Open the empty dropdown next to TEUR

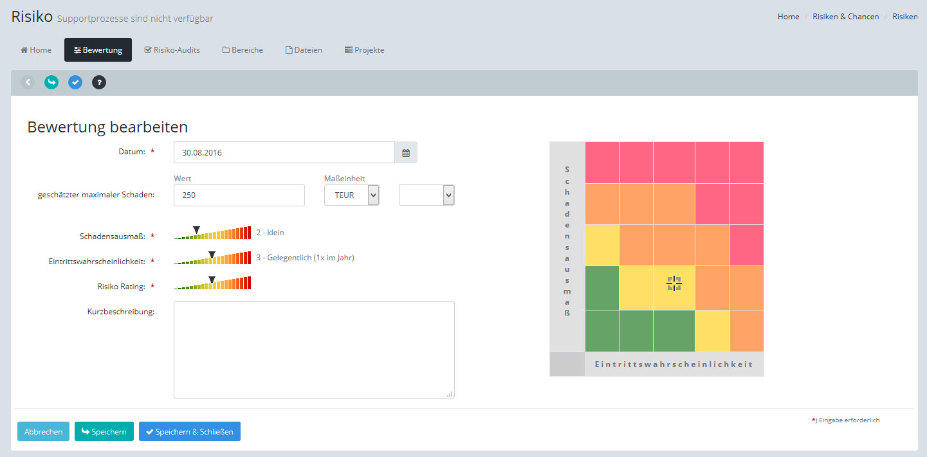[427, 195]
